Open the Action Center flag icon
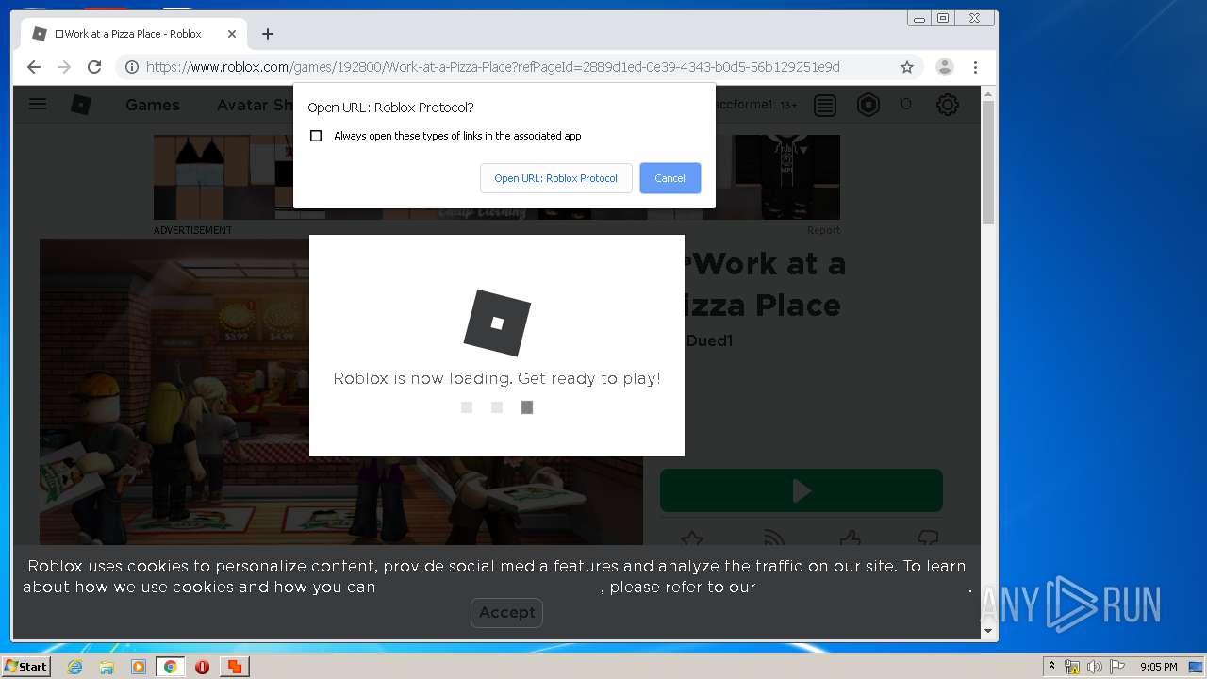 tap(1117, 667)
